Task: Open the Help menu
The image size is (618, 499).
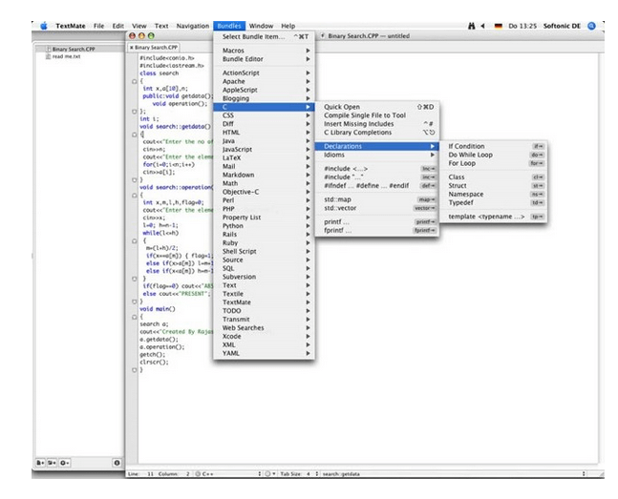Action: tap(288, 26)
